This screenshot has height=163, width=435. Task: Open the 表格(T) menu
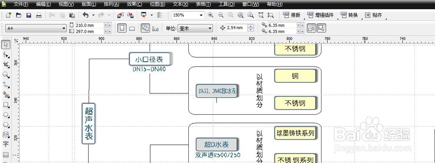203,4
